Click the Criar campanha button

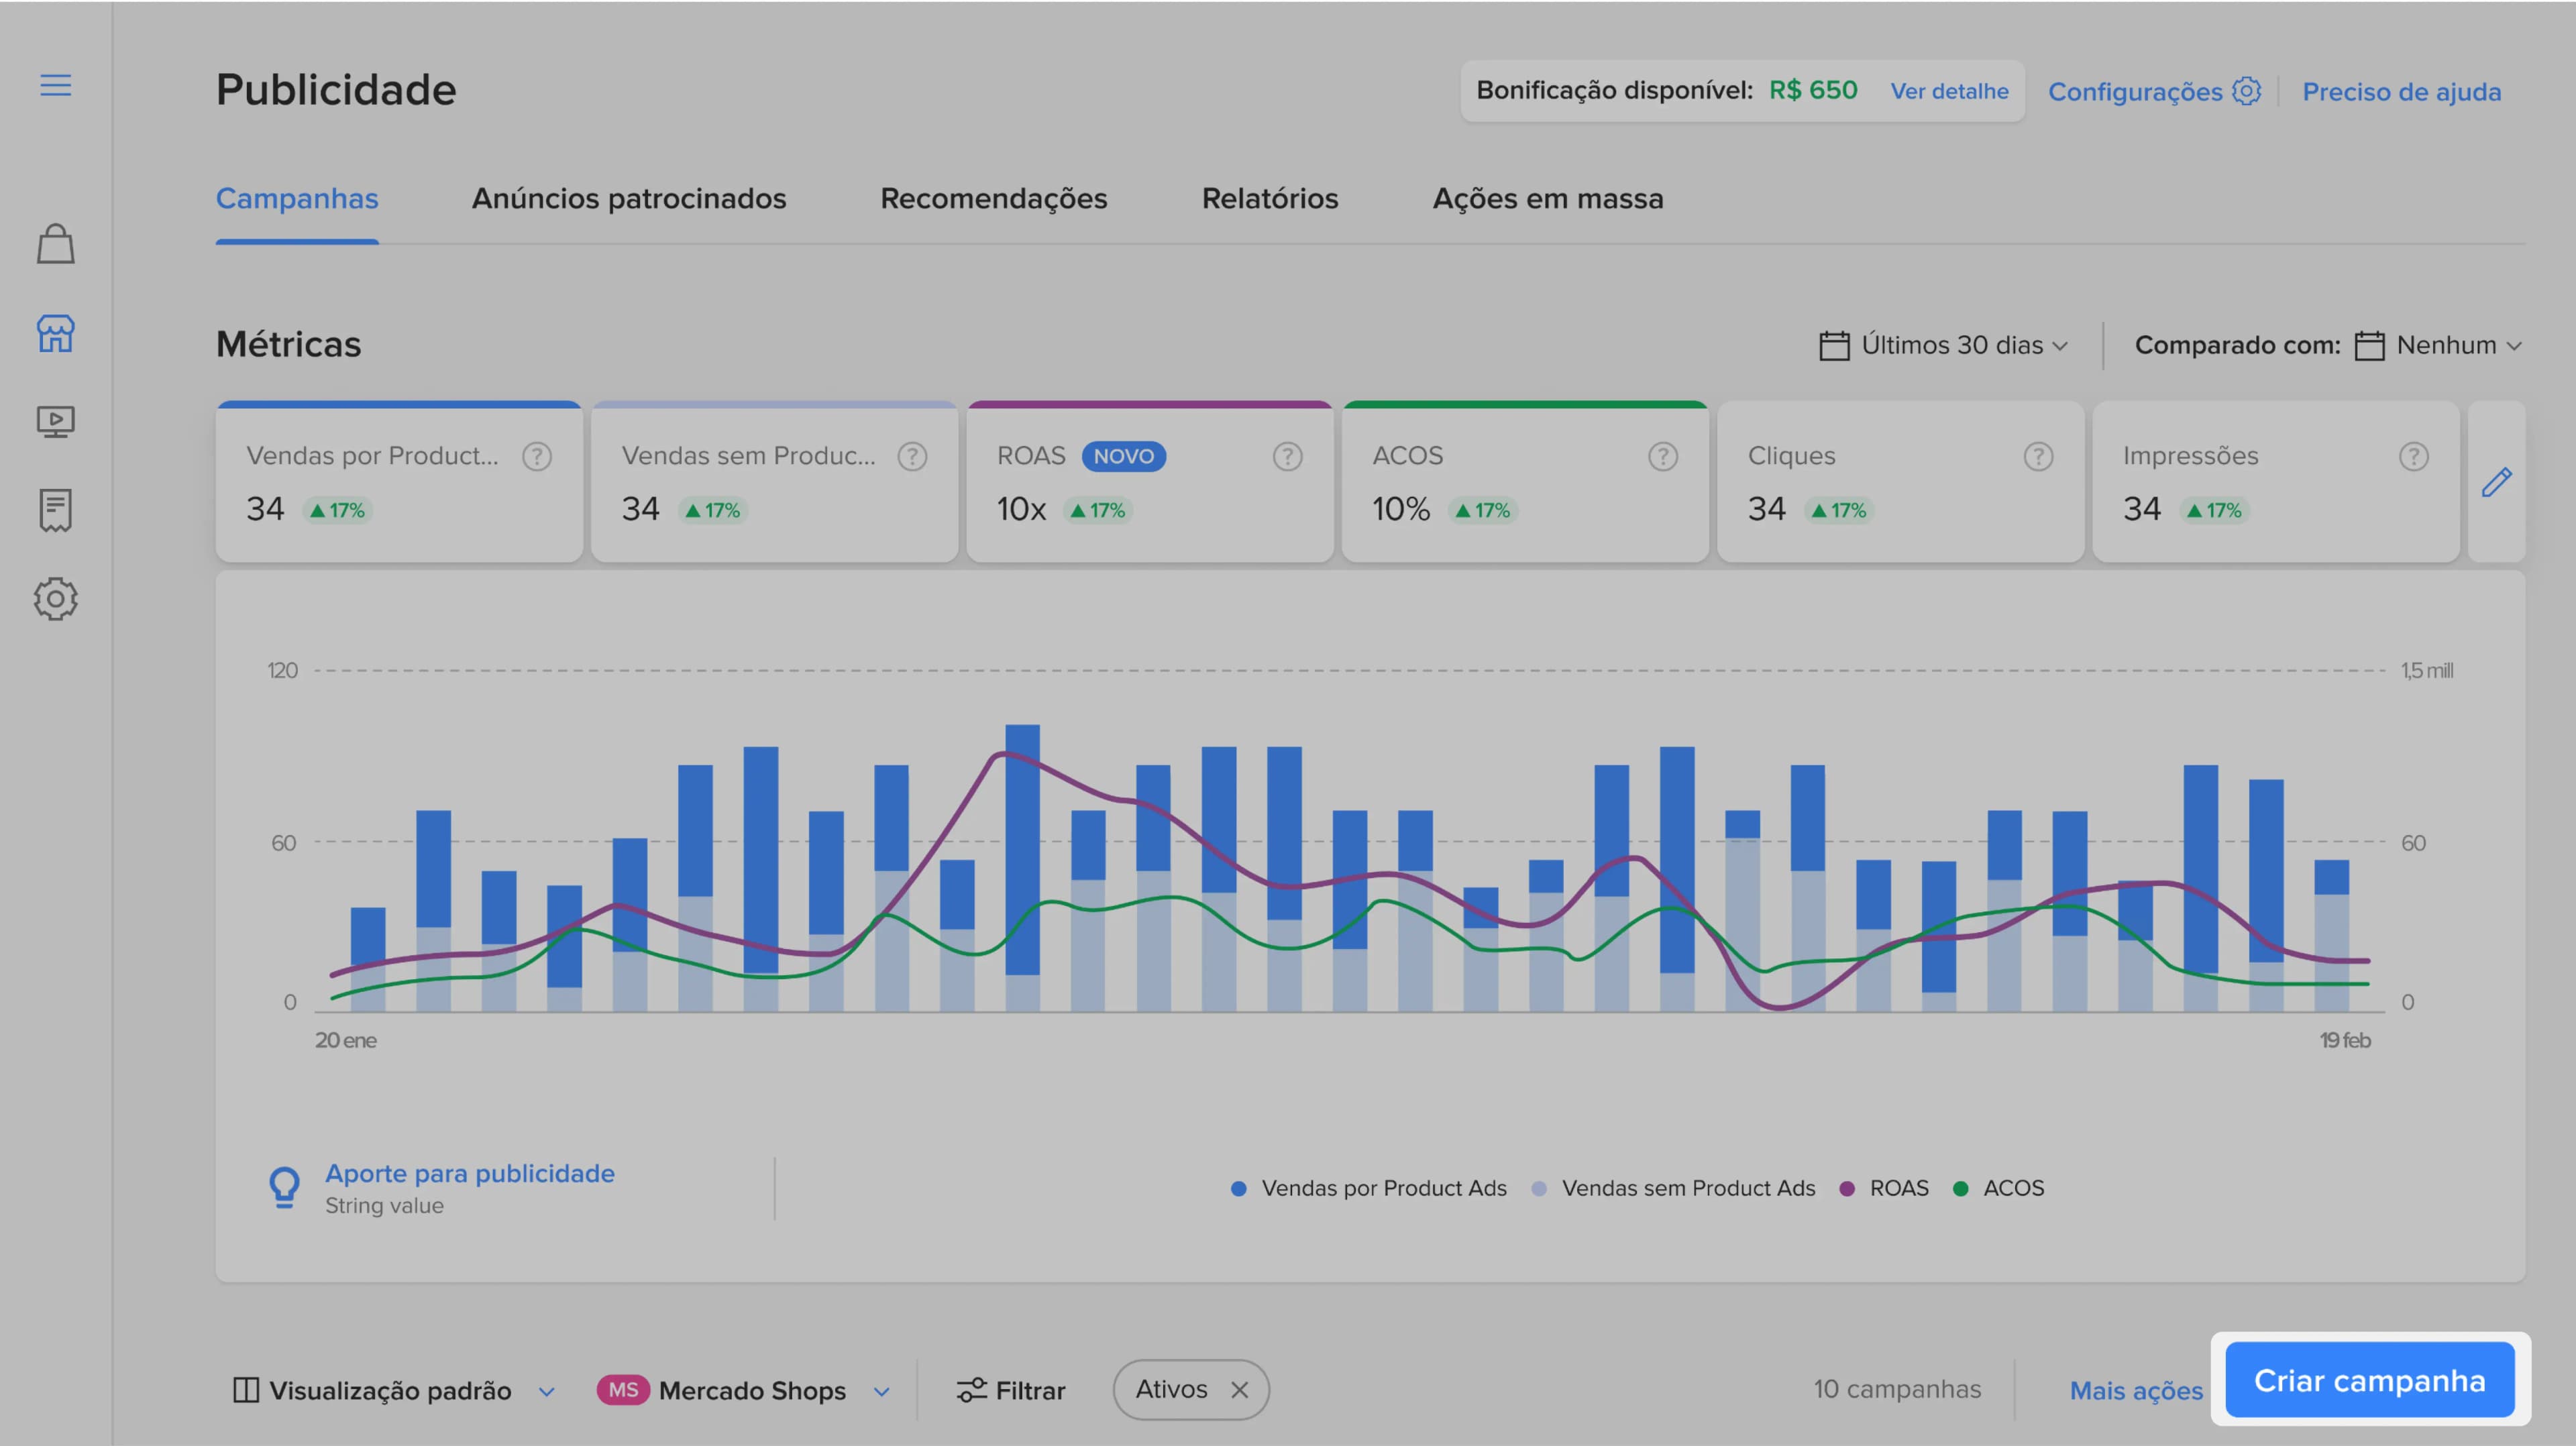click(x=2369, y=1380)
